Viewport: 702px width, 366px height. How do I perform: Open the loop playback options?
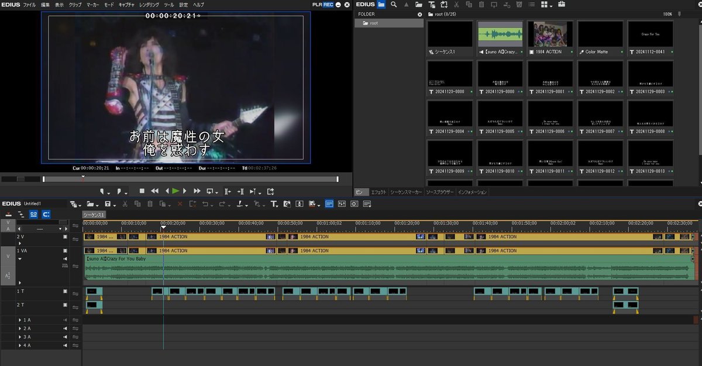212,191
